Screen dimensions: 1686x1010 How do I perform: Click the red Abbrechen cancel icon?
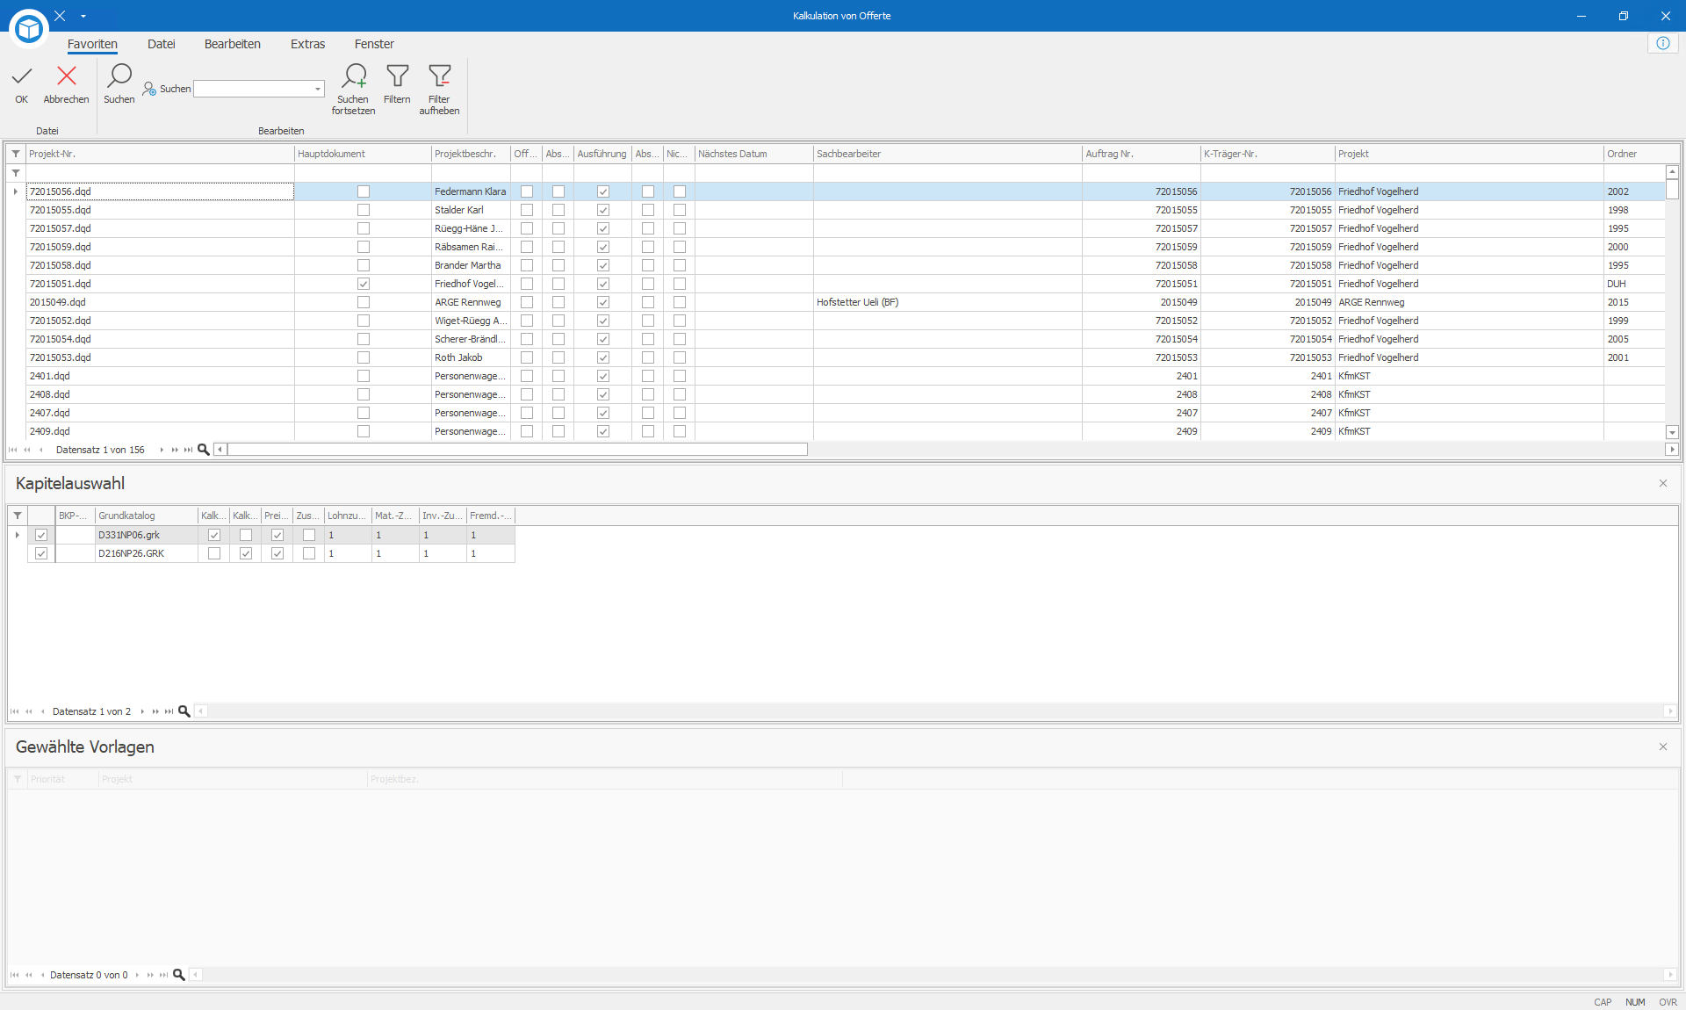[x=67, y=76]
